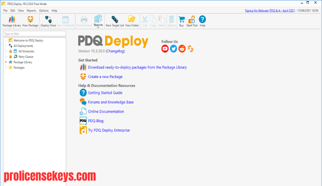The image size is (322, 186).
Task: Click the orange follow icon after Reddit
Action: pos(191,49)
